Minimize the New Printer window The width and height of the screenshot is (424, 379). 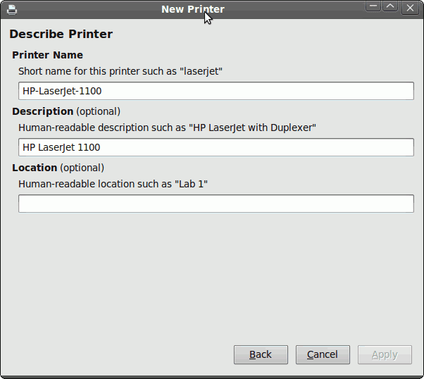[373, 6]
